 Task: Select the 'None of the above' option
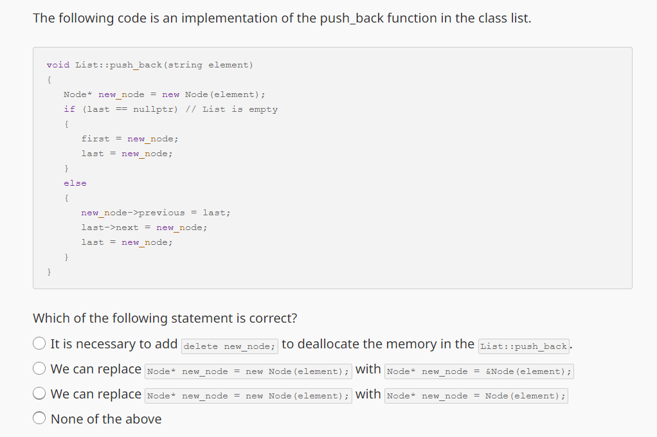[39, 418]
